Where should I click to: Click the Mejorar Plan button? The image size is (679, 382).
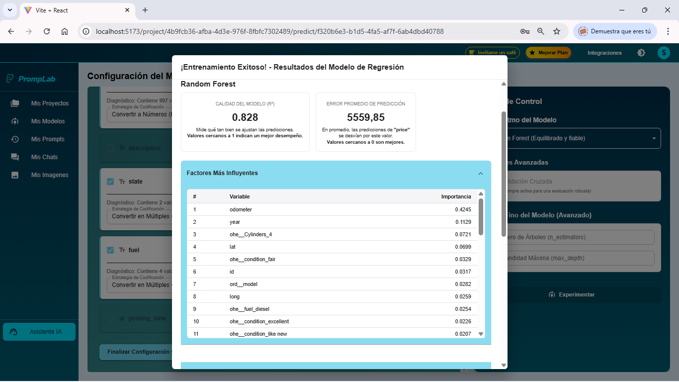549,53
